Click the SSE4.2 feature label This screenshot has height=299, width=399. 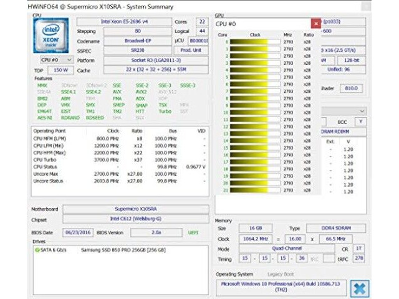[x=94, y=92]
